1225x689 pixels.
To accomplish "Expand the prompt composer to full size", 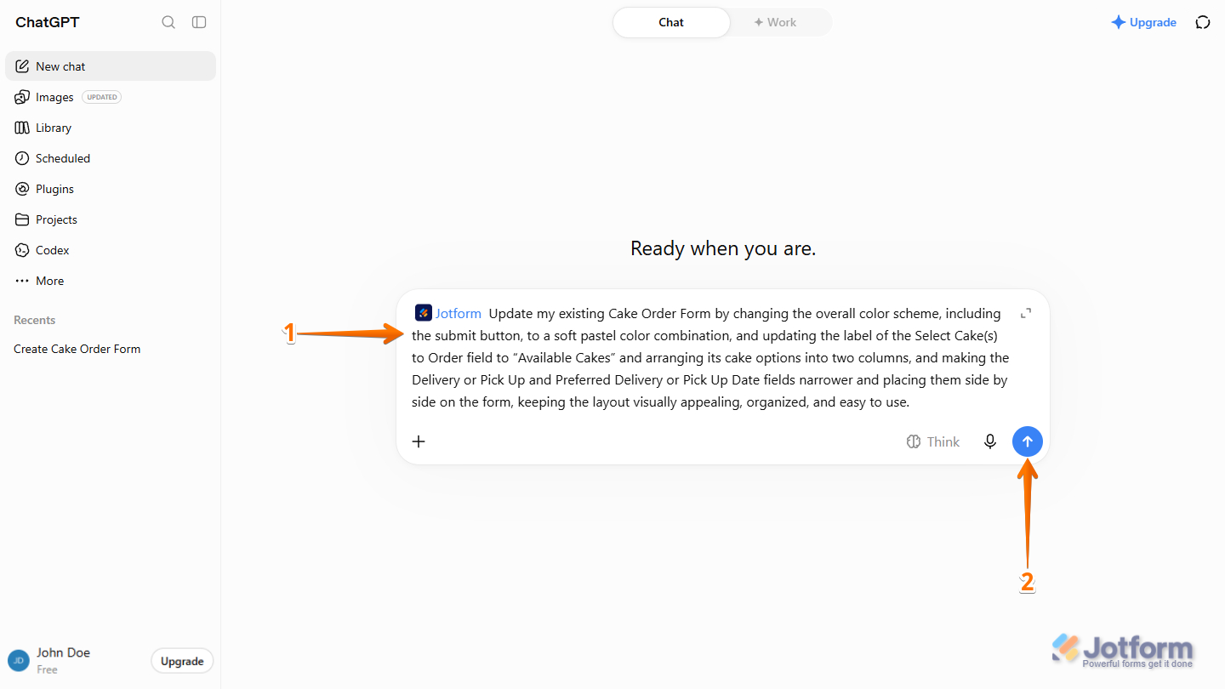I will click(x=1026, y=313).
